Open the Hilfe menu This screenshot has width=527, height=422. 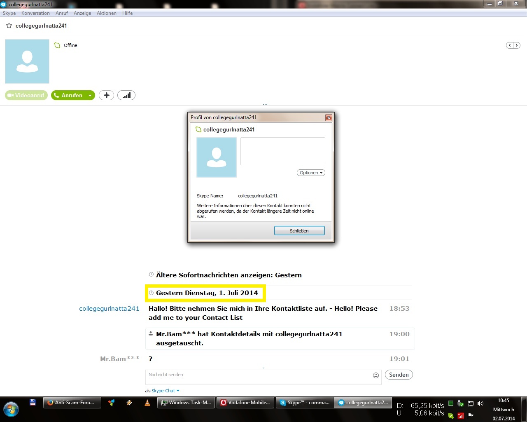tap(128, 13)
